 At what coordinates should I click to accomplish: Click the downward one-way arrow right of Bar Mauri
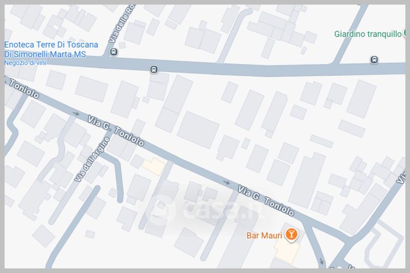(322, 261)
